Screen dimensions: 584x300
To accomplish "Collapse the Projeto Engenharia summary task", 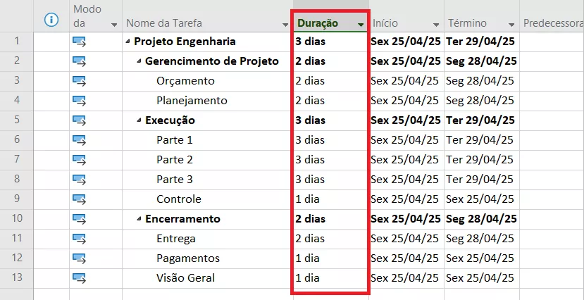I will pos(128,42).
